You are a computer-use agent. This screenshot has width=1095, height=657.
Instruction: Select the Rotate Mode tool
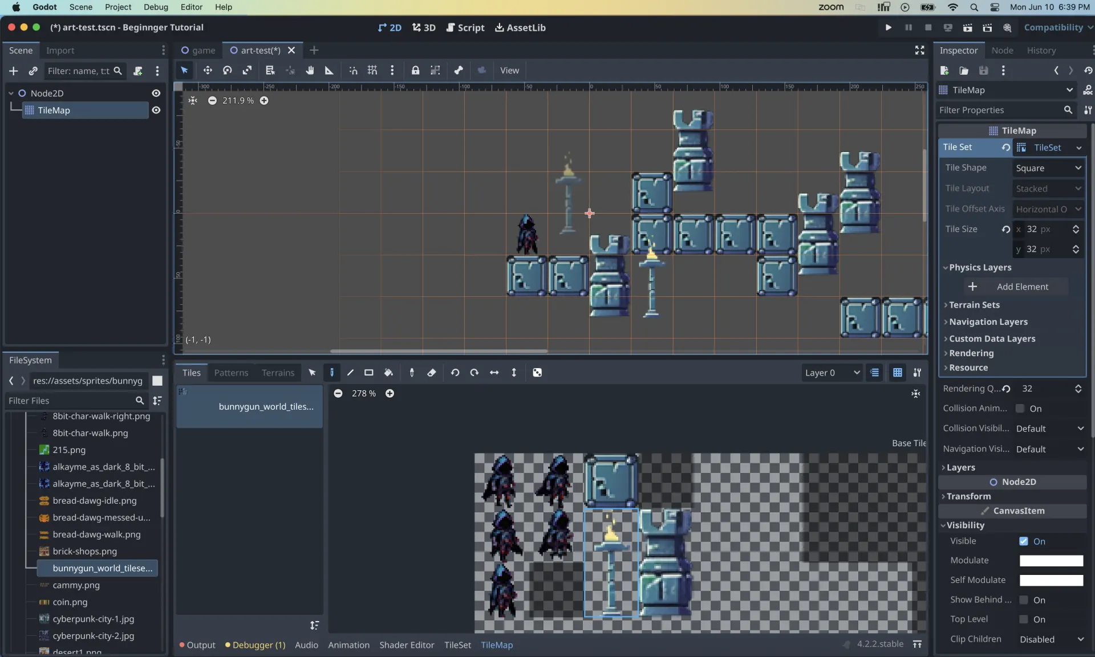click(x=227, y=70)
